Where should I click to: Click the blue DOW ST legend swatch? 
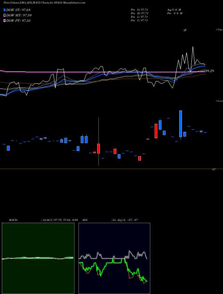click(x=5, y=10)
